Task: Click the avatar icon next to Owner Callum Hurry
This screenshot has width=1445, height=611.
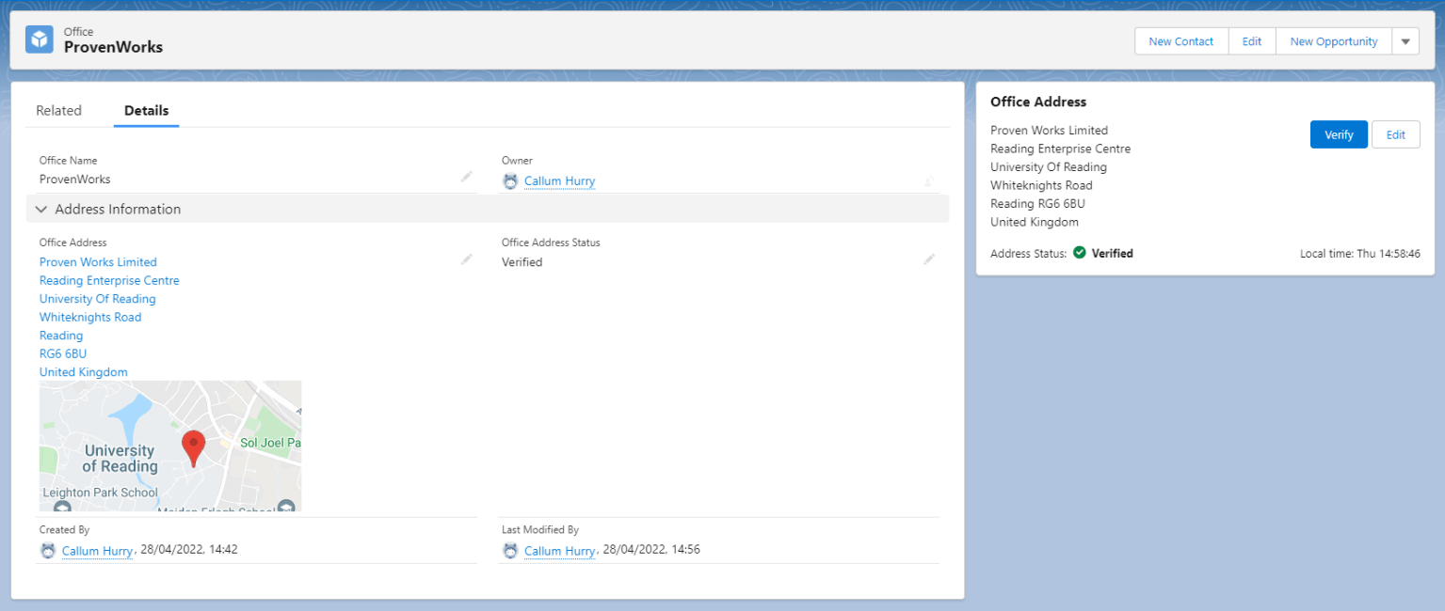Action: click(x=510, y=180)
